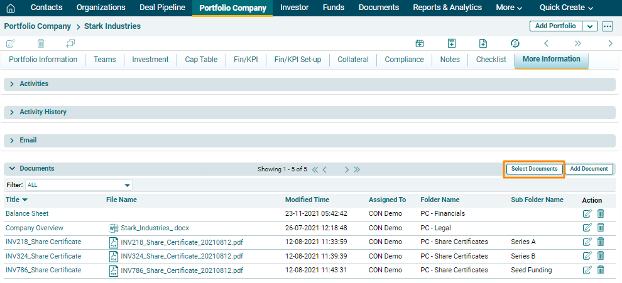Switch to the Cap Table tab
622x283 pixels.
coord(201,60)
